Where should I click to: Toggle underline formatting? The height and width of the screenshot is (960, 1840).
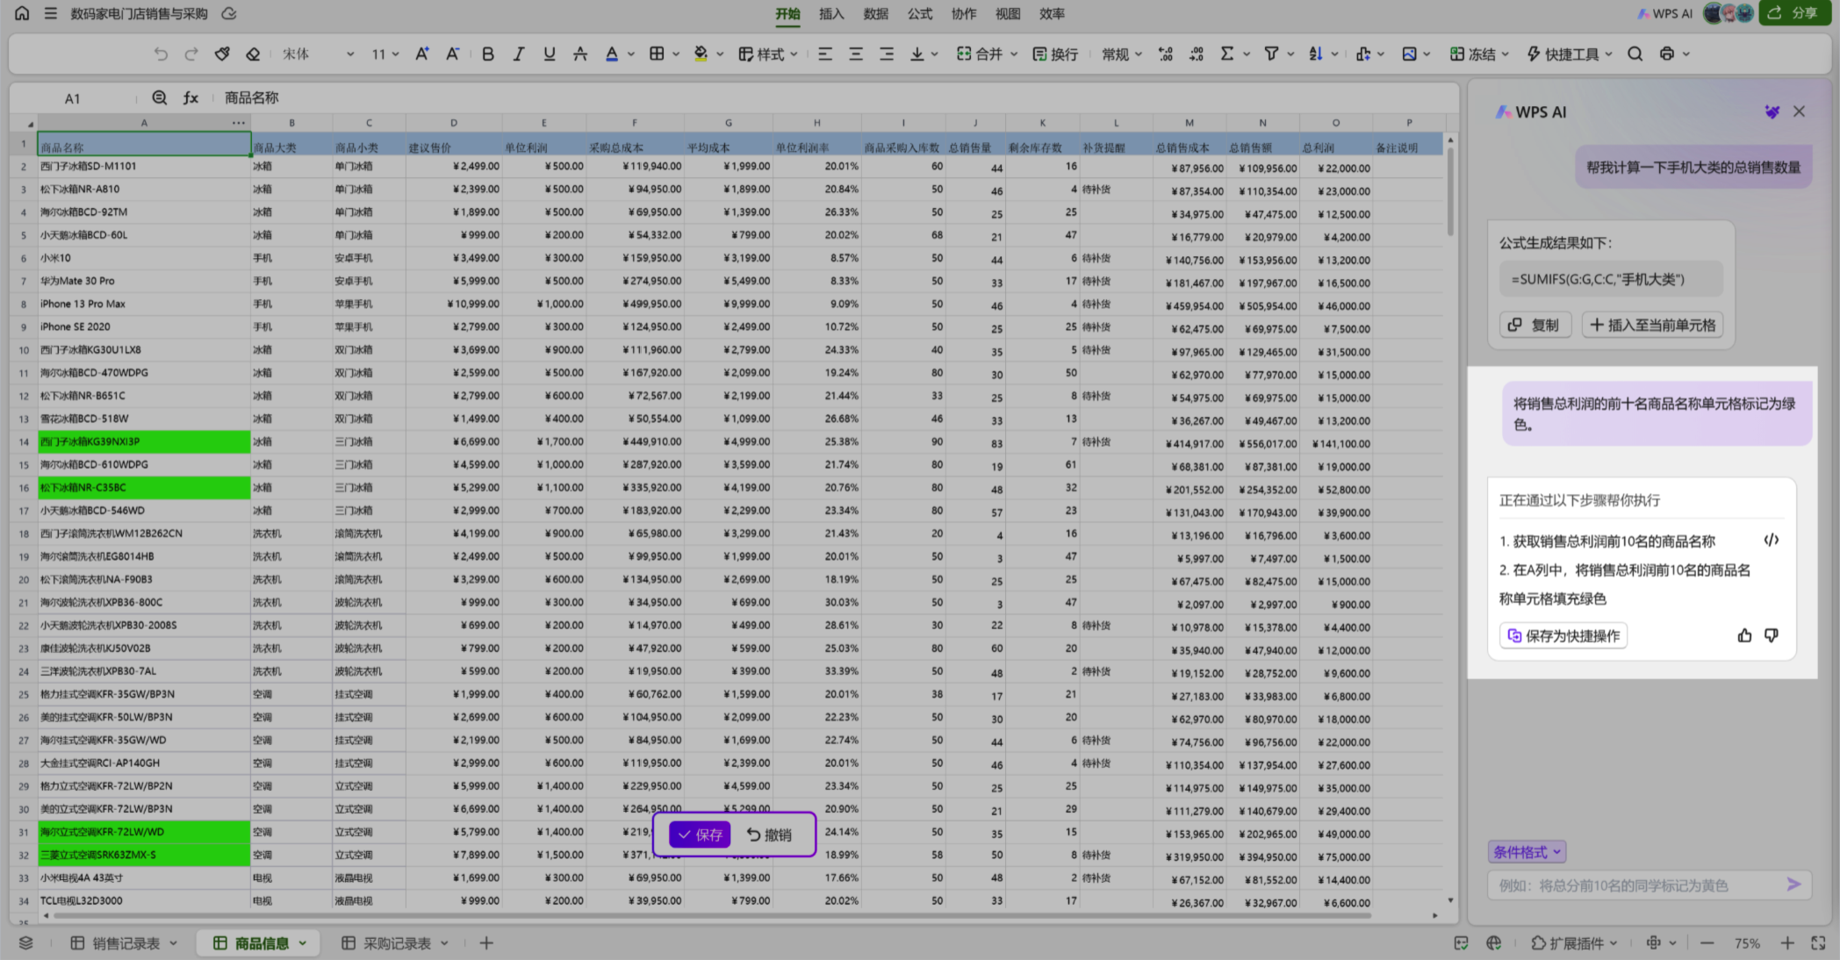(550, 54)
